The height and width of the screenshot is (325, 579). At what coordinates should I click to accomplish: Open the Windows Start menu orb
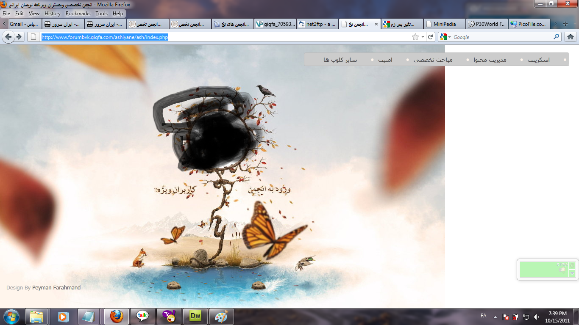point(11,317)
